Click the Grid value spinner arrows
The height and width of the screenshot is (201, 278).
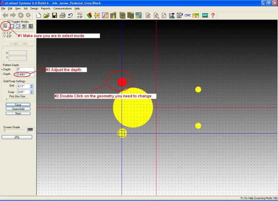pyautogui.click(x=32, y=86)
